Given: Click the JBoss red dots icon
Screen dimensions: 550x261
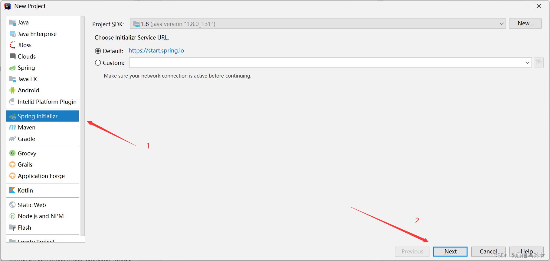Looking at the screenshot, I should pyautogui.click(x=12, y=45).
